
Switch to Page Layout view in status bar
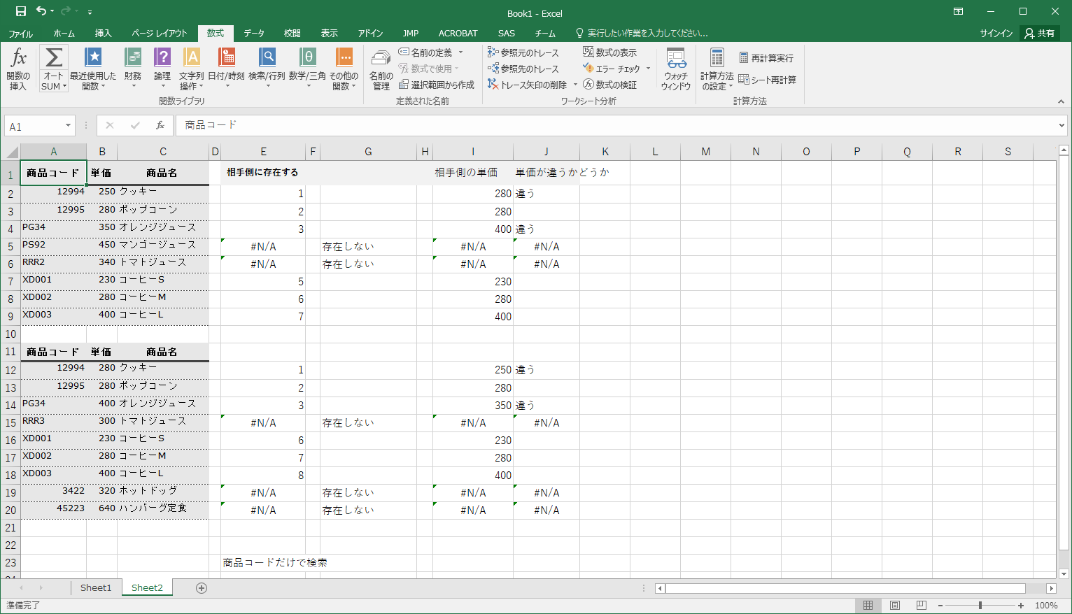(895, 606)
